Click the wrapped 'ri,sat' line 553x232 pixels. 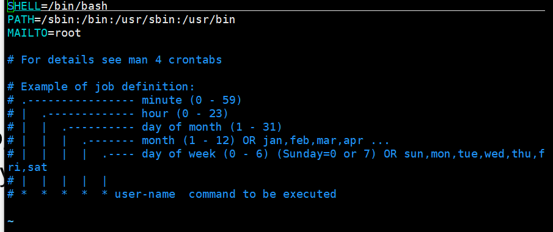pyautogui.click(x=27, y=167)
